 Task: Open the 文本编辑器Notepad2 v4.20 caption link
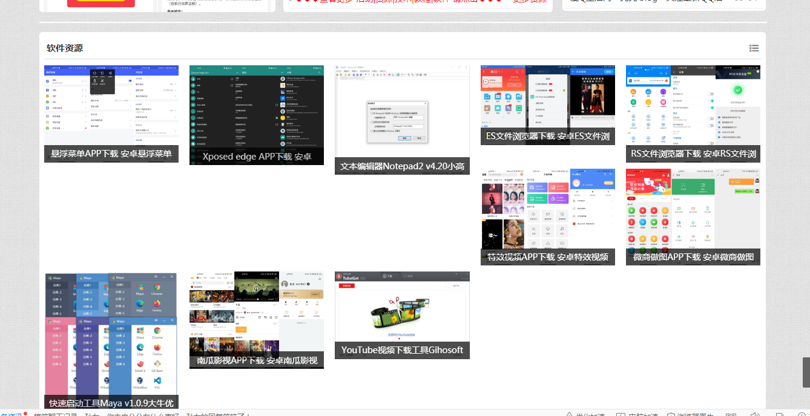pyautogui.click(x=402, y=166)
